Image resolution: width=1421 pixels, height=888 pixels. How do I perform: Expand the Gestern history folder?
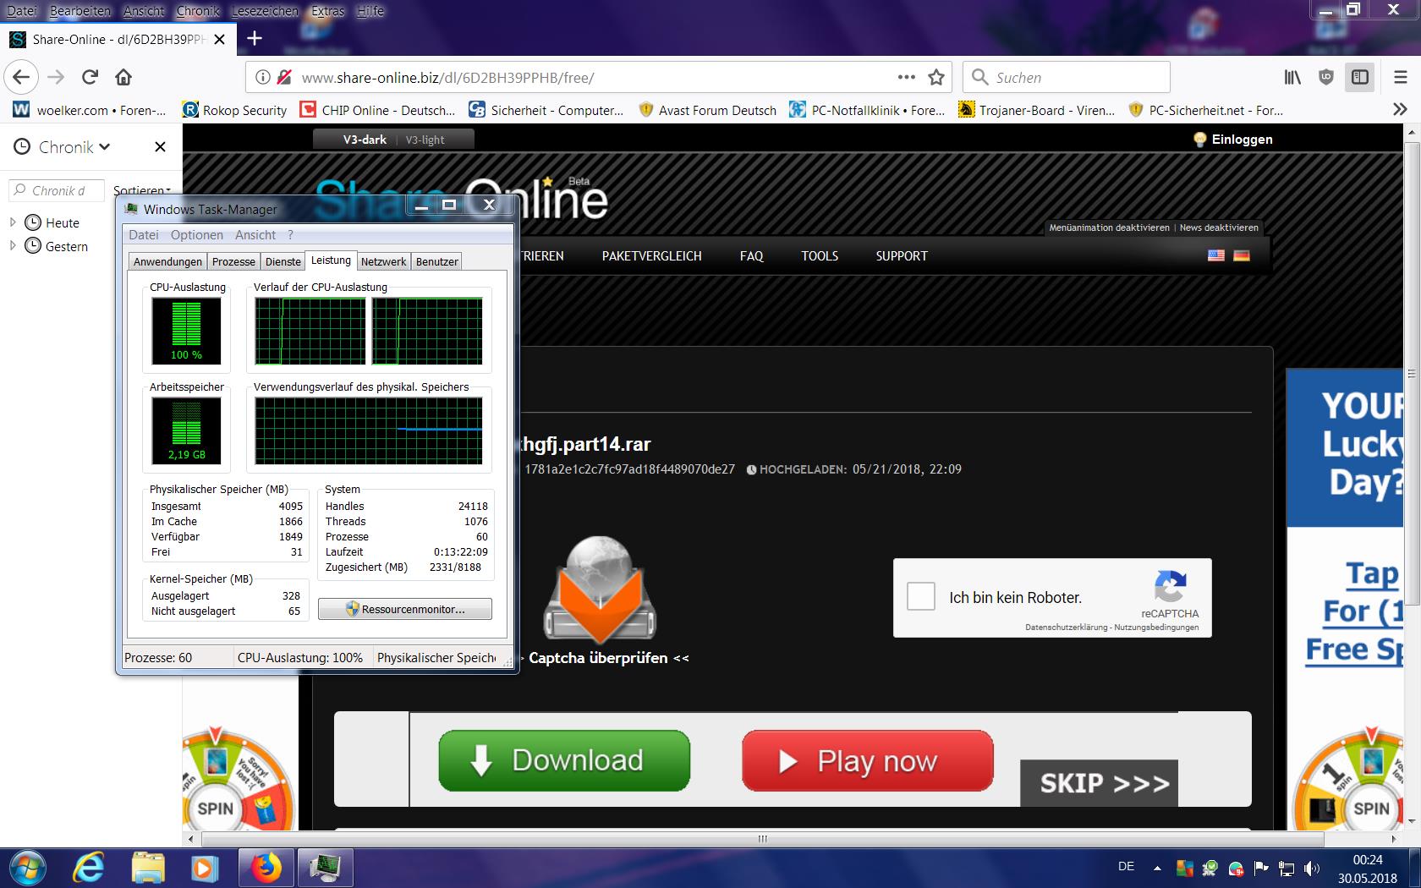click(x=13, y=246)
